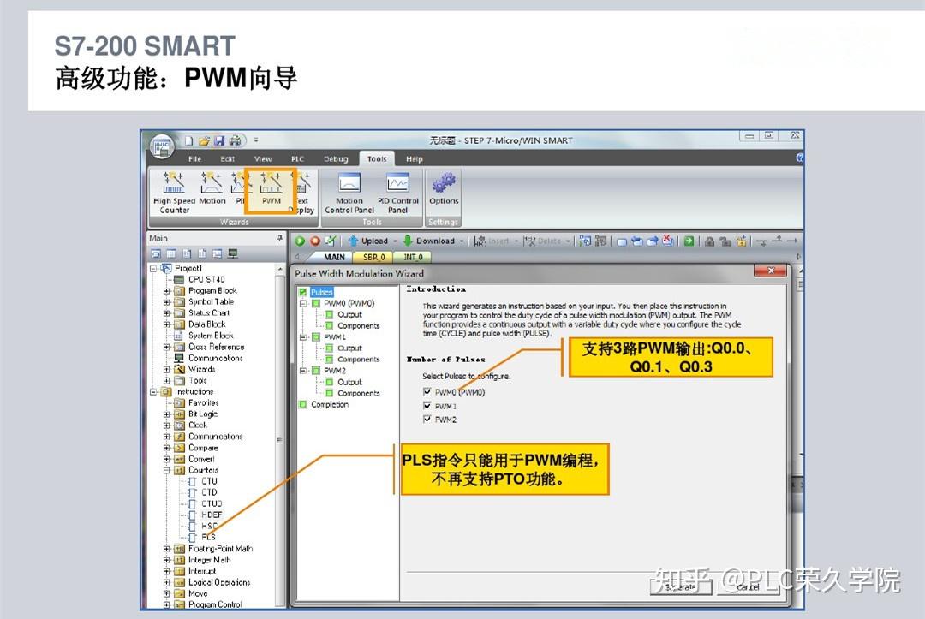Image resolution: width=925 pixels, height=619 pixels.
Task: Click the Delete toolbar button
Action: pos(543,241)
